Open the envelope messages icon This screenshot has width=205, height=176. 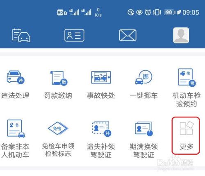pos(128,35)
